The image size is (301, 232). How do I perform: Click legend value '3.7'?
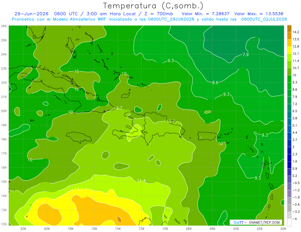pos(295,140)
